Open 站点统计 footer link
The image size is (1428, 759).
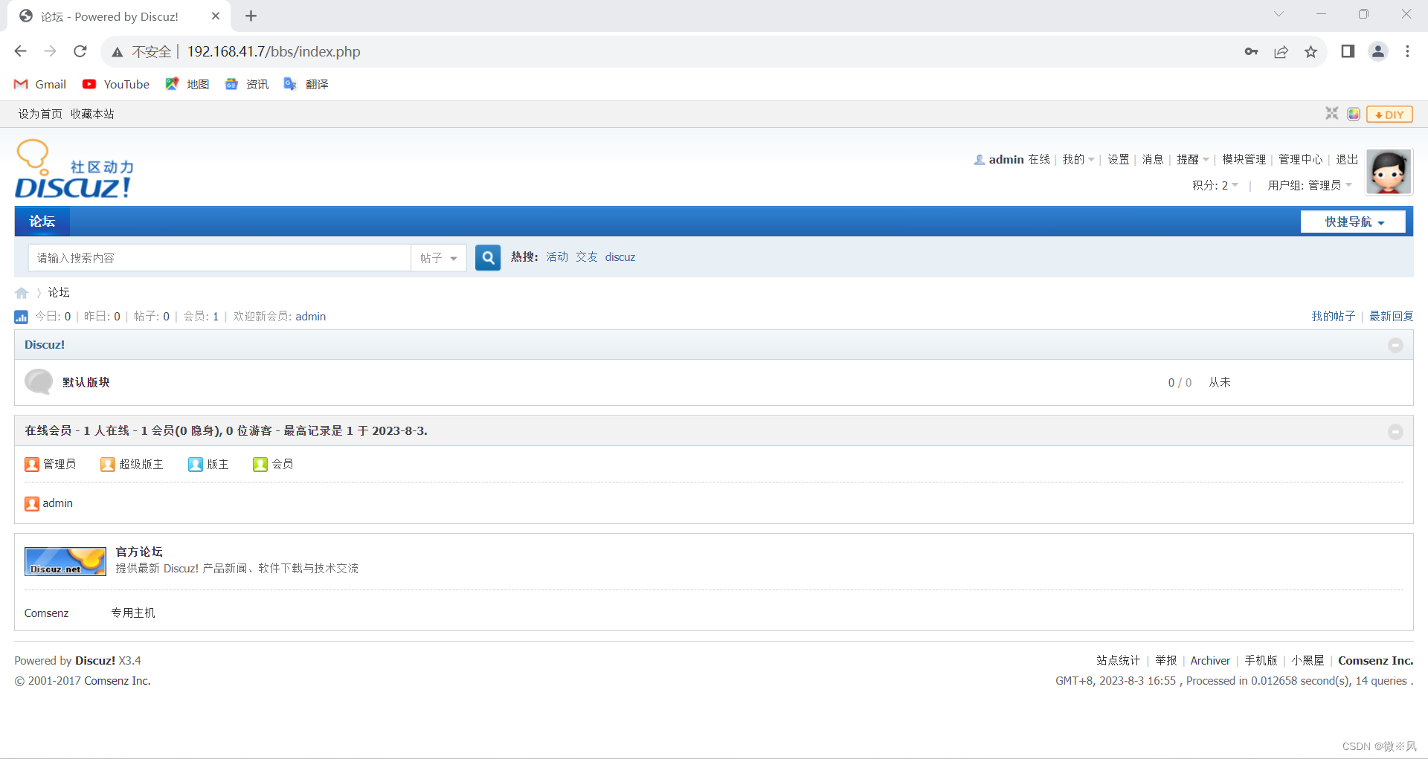1118,660
